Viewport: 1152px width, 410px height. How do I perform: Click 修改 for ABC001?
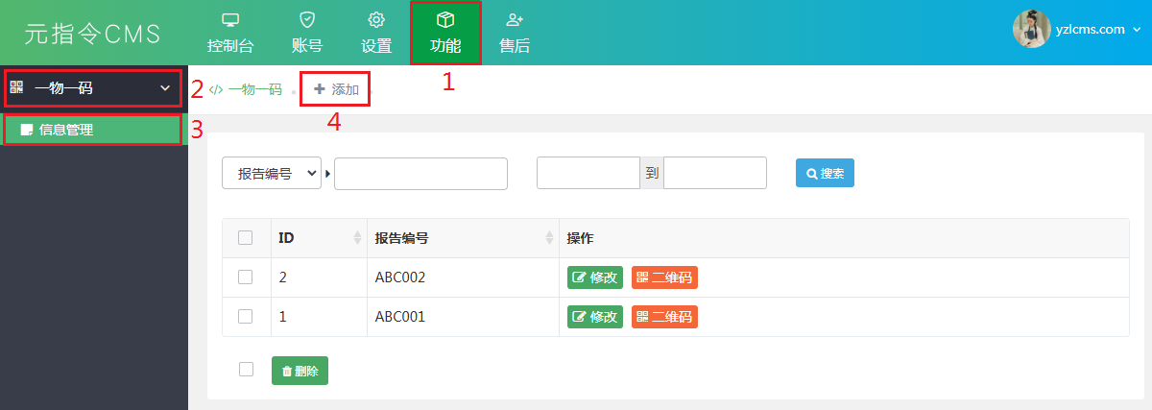coord(595,316)
